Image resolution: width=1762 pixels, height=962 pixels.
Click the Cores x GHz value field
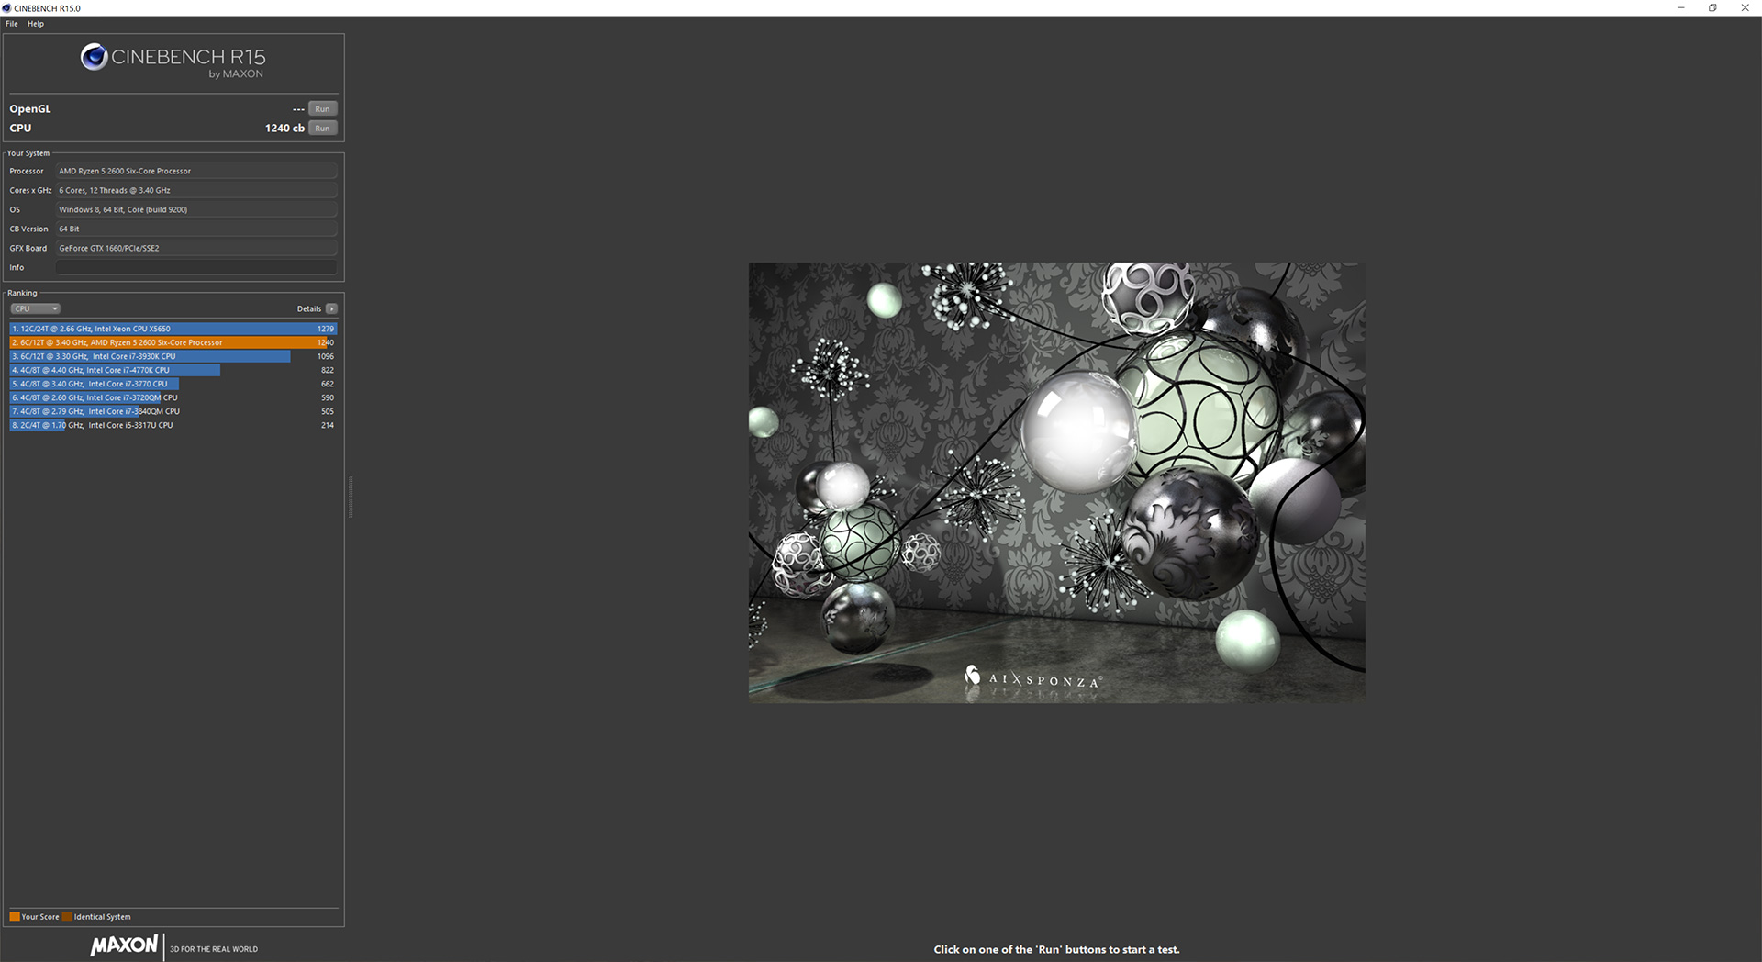click(196, 190)
